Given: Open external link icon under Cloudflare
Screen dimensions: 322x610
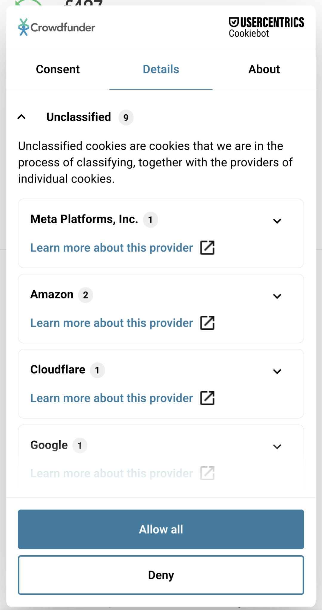Looking at the screenshot, I should (207, 398).
